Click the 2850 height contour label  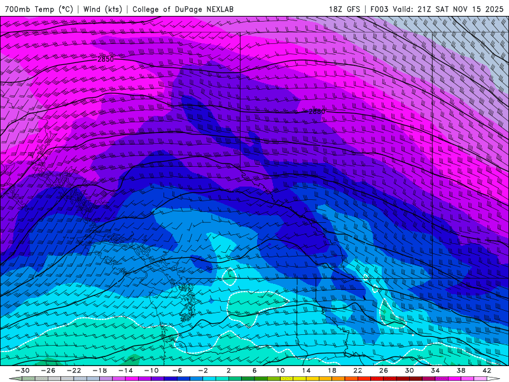[106, 59]
